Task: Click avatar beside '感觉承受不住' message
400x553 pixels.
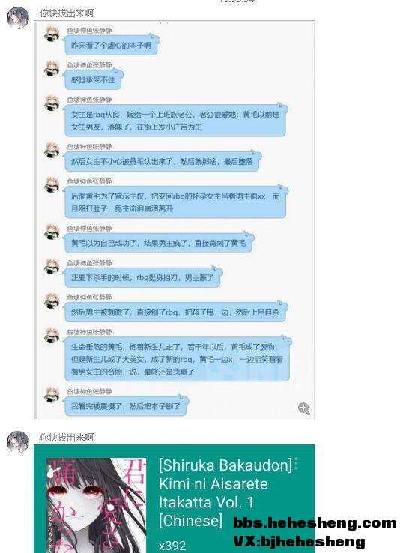Action: pyautogui.click(x=52, y=68)
